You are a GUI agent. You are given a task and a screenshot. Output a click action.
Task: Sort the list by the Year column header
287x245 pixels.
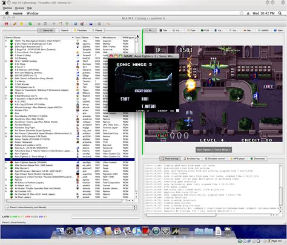[97, 38]
